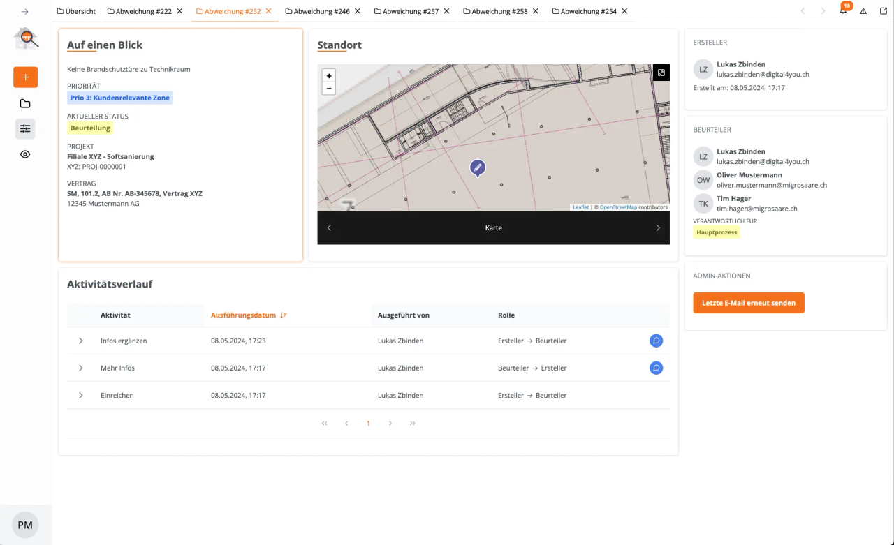894x545 pixels.
Task: Open the Übersicht tab
Action: pos(75,11)
